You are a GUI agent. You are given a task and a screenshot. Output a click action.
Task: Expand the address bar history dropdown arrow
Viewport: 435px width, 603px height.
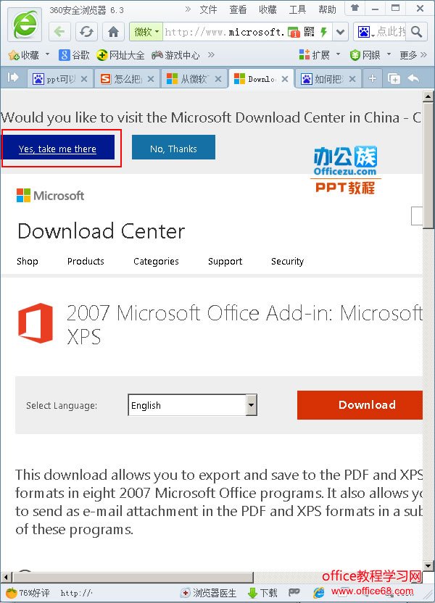[340, 32]
